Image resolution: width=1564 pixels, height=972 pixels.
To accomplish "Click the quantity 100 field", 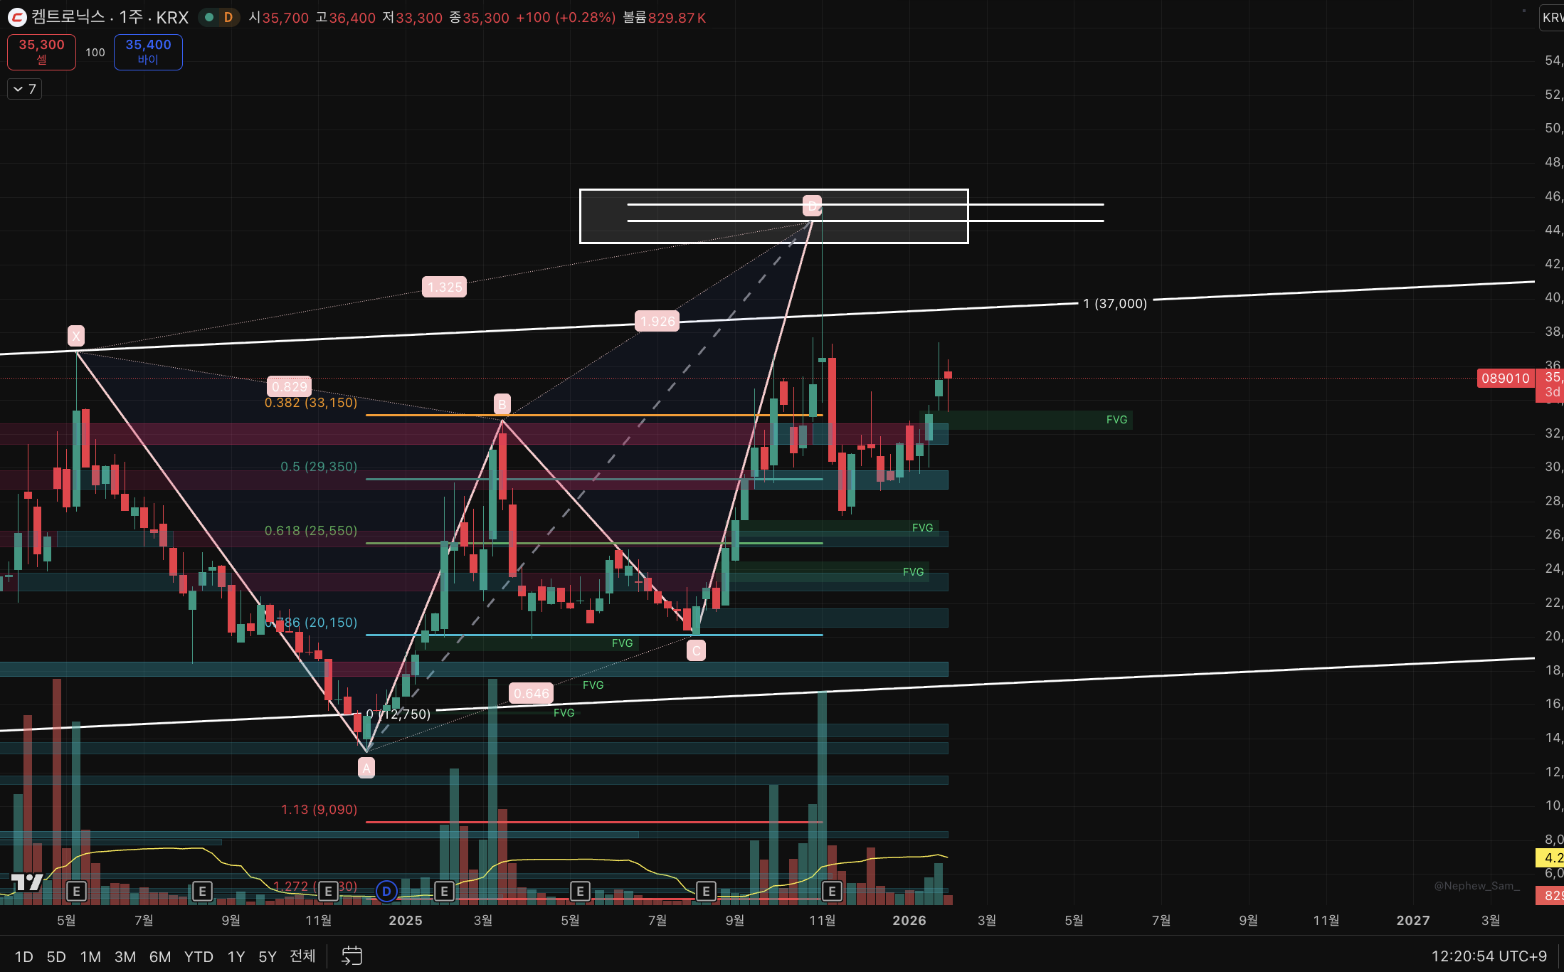I will point(95,53).
